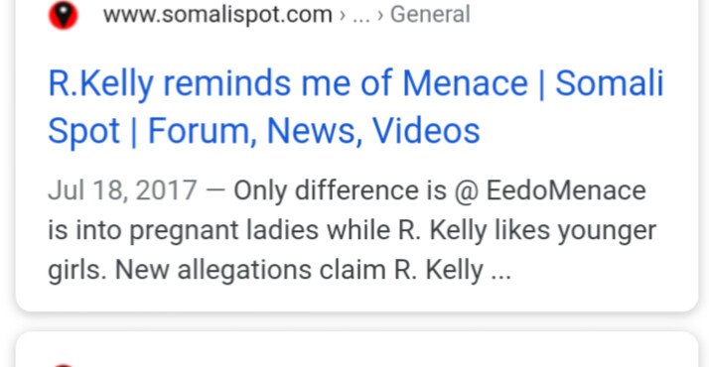This screenshot has height=367, width=709.
Task: Click the chevron before General
Action: [380, 15]
